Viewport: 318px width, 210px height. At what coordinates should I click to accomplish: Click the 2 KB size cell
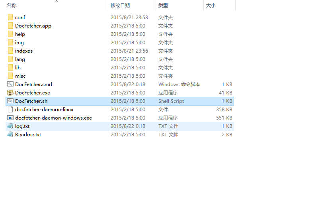pyautogui.click(x=227, y=134)
